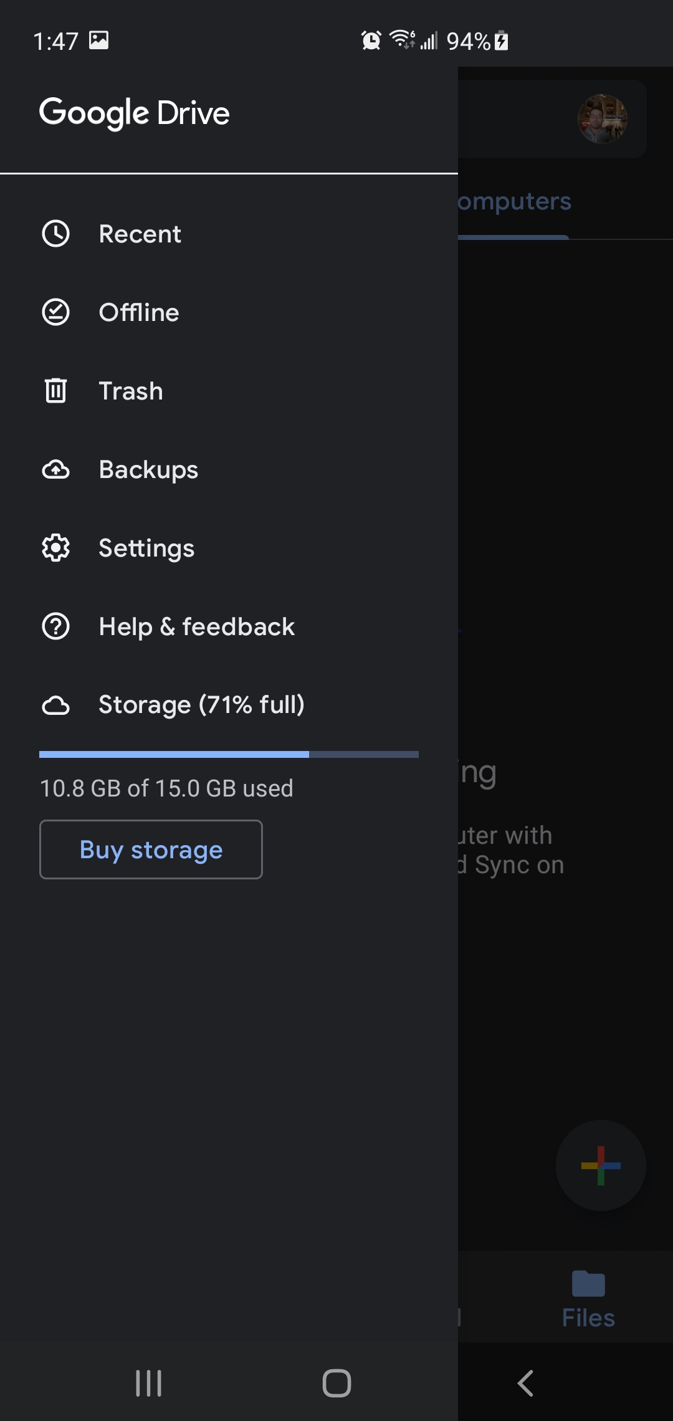Tap the Backups cloud upload icon
Viewport: 673px width, 1421px height.
(55, 470)
